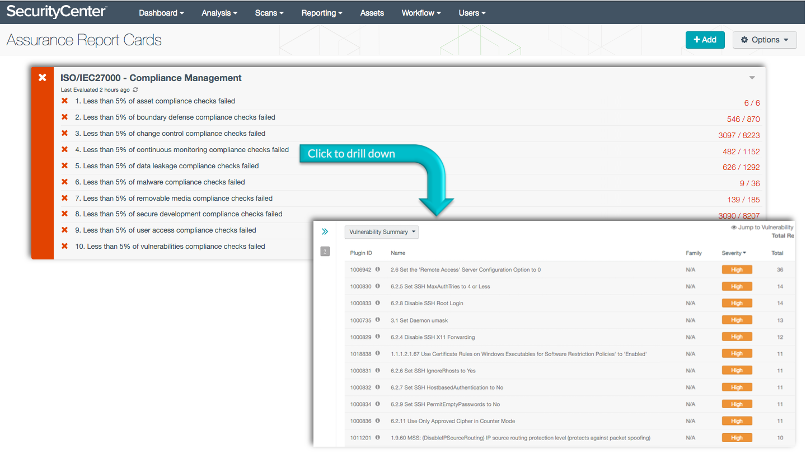Open the Workflow dropdown menu
This screenshot has width=806, height=459.
(421, 13)
